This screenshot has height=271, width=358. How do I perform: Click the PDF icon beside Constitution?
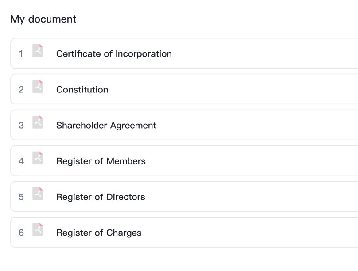[x=38, y=86]
